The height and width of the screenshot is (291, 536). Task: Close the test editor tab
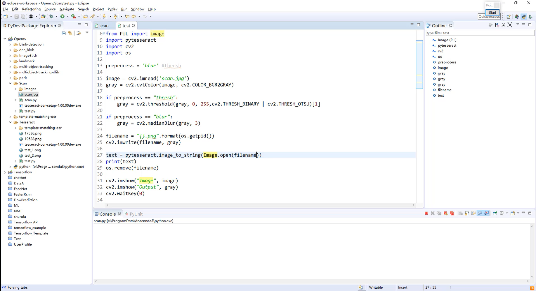[x=134, y=26]
